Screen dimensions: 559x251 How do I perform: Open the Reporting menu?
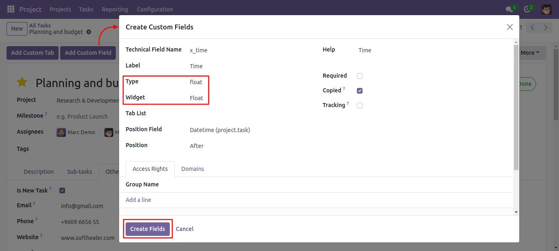pyautogui.click(x=115, y=9)
